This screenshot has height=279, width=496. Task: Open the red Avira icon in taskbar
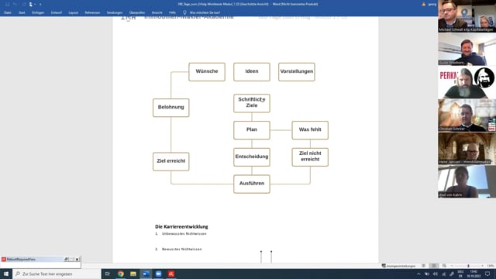coord(171,274)
